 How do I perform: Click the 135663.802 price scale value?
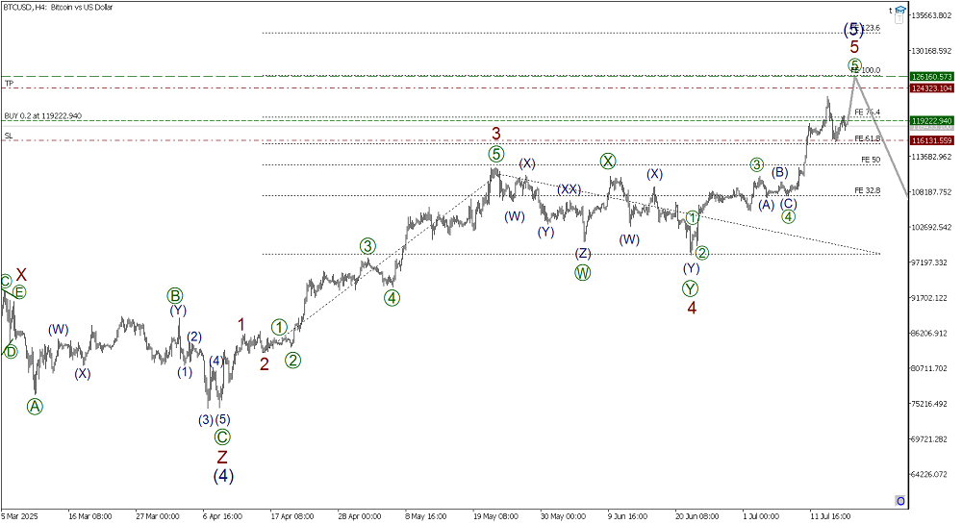[x=932, y=15]
